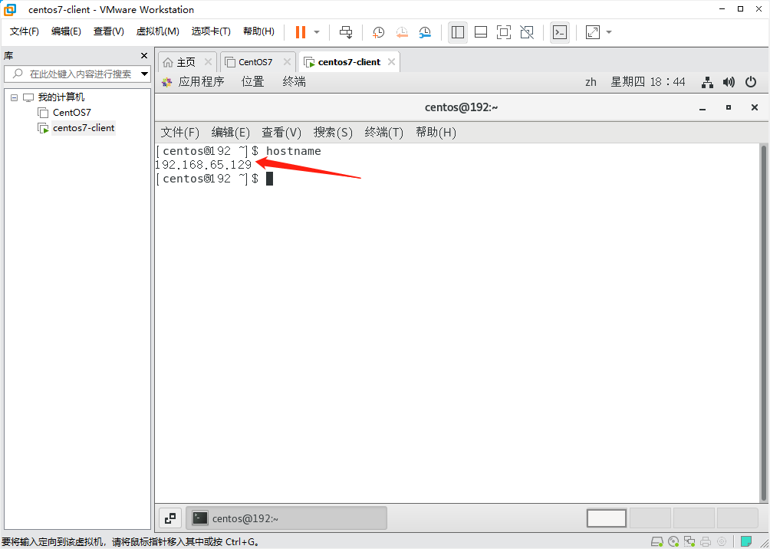Screen dimensions: 770x549
Task: Click the zh input language indicator
Action: pyautogui.click(x=591, y=82)
